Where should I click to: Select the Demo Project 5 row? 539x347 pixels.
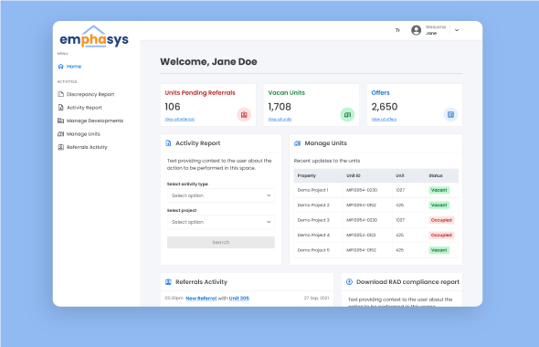point(376,250)
